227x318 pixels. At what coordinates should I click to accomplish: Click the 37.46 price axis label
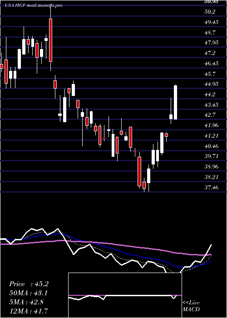pyautogui.click(x=212, y=187)
